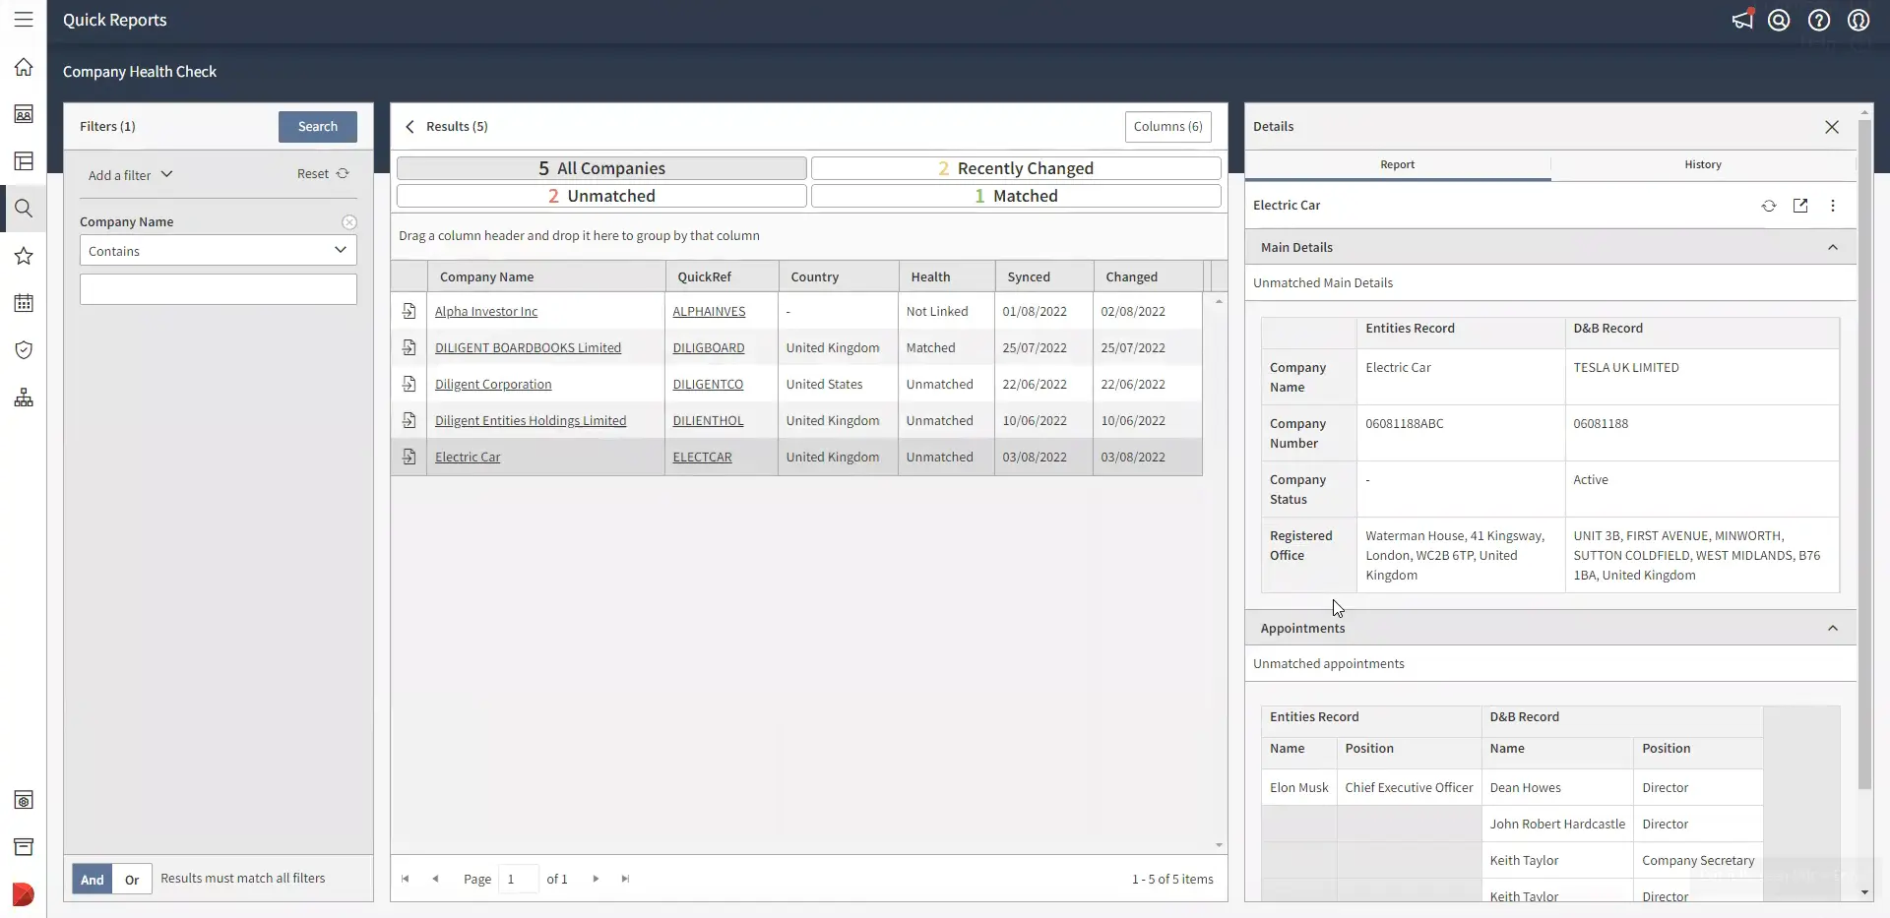Select the And filter match toggle

(93, 880)
